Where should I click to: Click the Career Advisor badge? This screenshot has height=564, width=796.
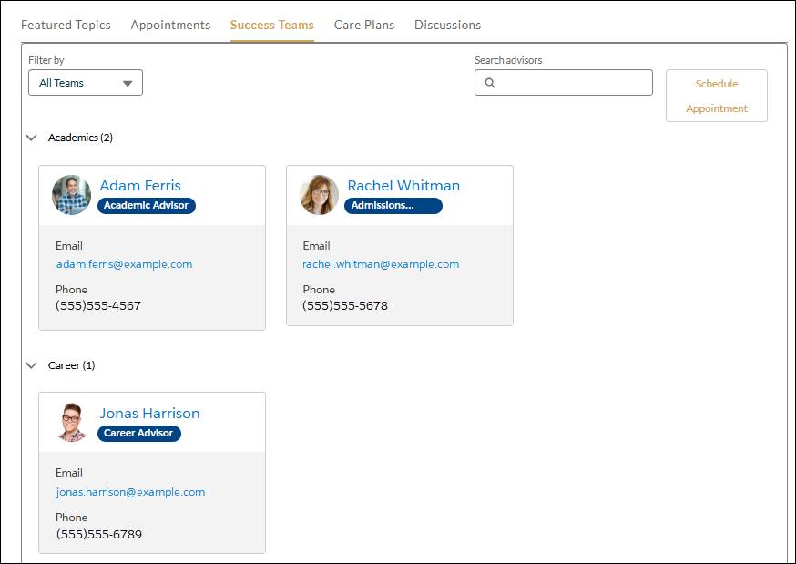tap(139, 434)
